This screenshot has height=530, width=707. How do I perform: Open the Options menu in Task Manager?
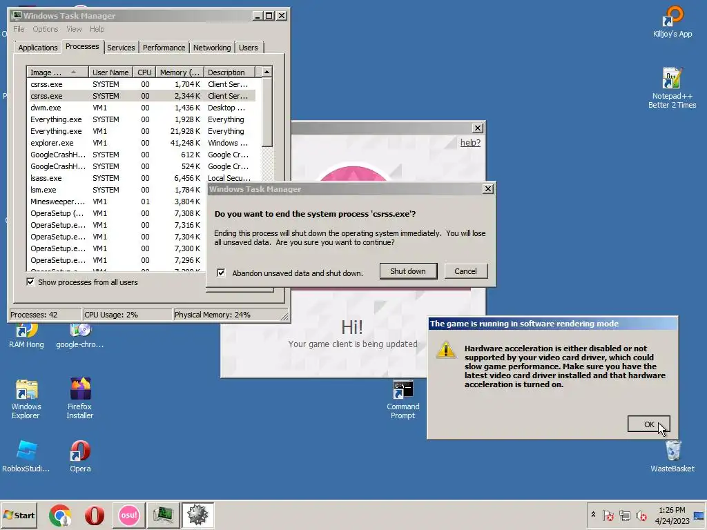pos(45,29)
